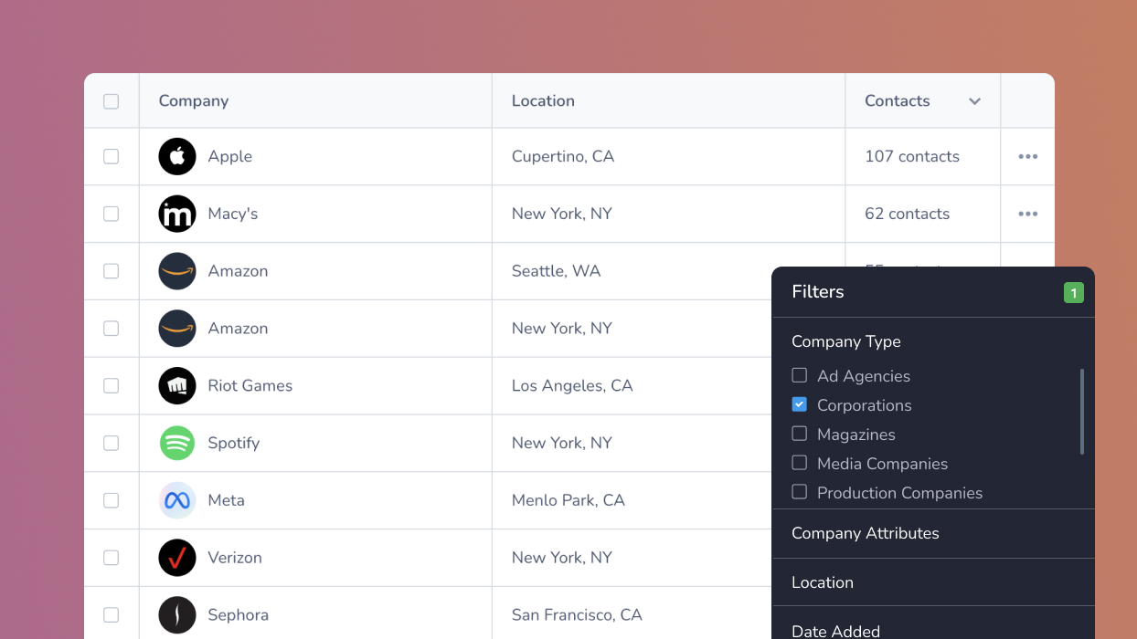Viewport: 1137px width, 639px height.
Task: Open the three-dot menu for Macy's row
Action: coord(1028,214)
